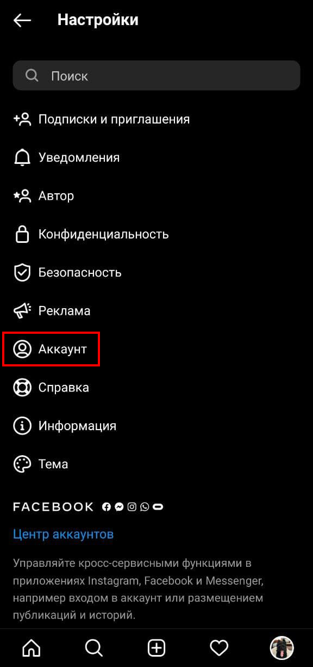Tap the shield icon beside Безопасность
Viewport: 313px width, 667px height.
[22, 272]
